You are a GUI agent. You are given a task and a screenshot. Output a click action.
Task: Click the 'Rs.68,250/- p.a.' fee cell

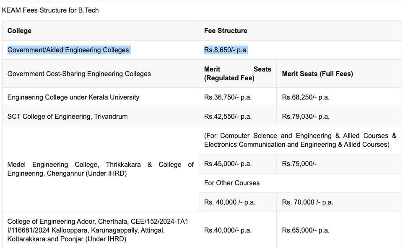pos(306,97)
